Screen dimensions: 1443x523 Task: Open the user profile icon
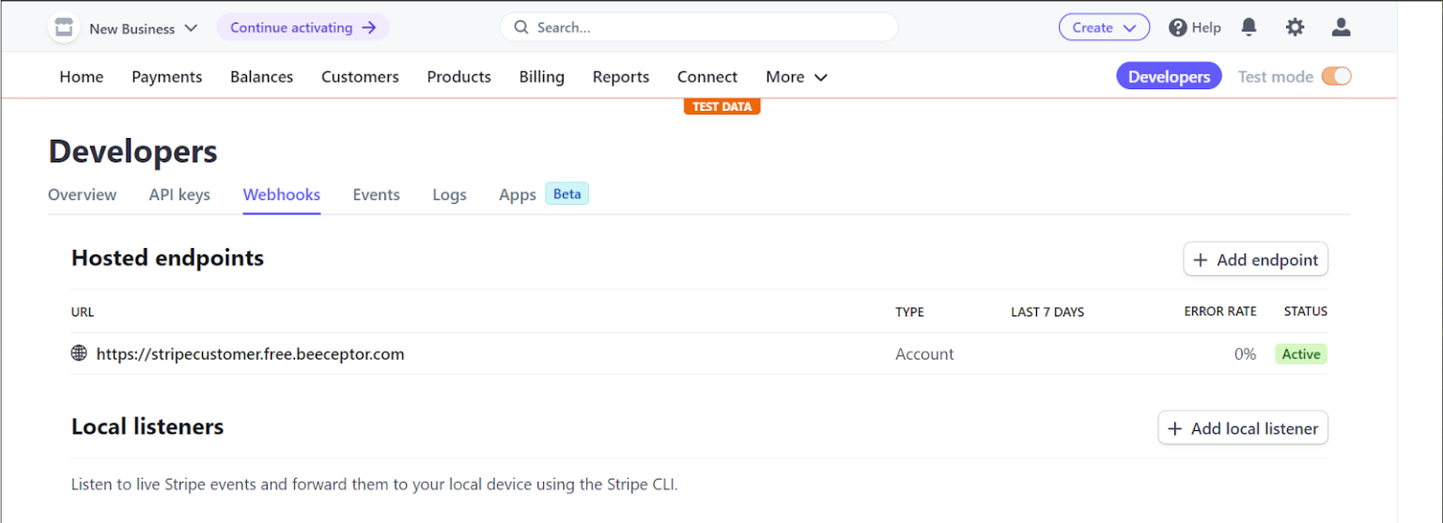pyautogui.click(x=1341, y=27)
